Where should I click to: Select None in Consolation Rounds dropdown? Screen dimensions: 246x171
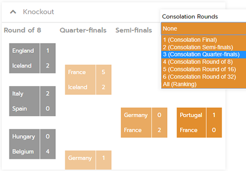click(203, 29)
